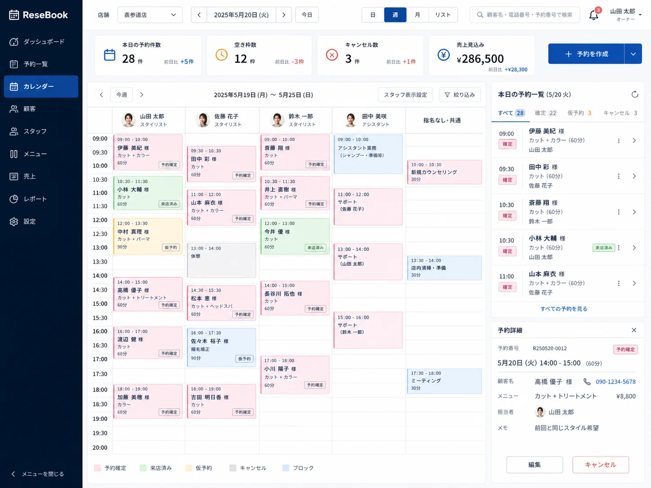Open レポート in the sidebar
The image size is (651, 488).
(41, 199)
